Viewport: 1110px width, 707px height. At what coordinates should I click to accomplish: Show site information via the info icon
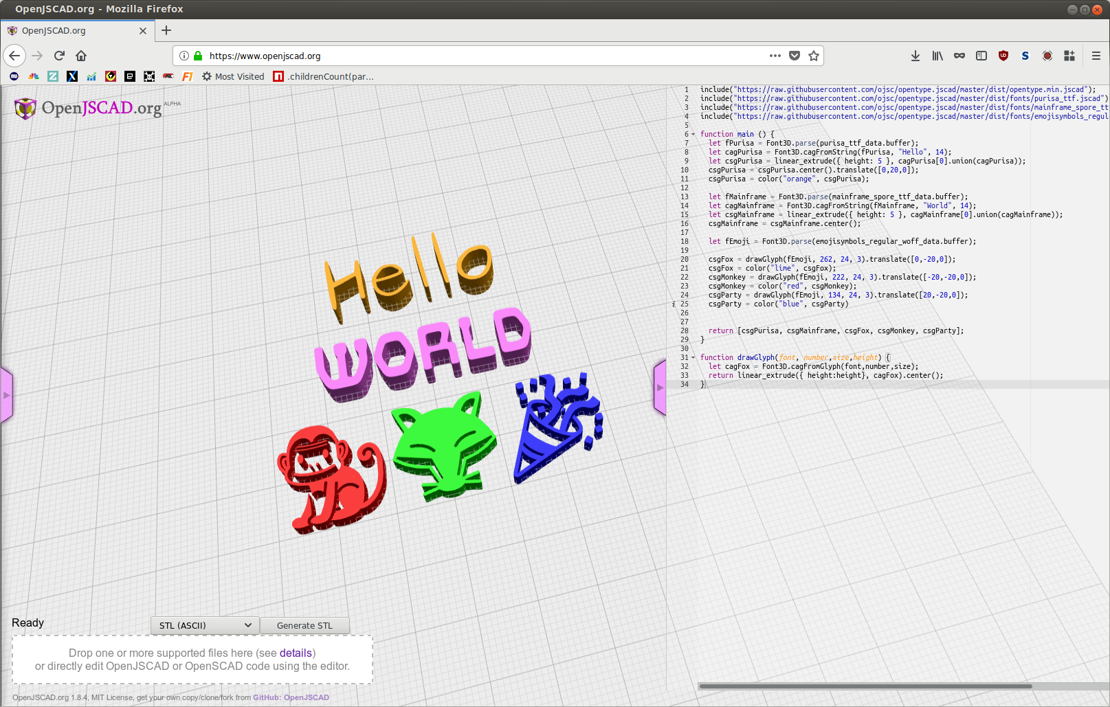184,56
